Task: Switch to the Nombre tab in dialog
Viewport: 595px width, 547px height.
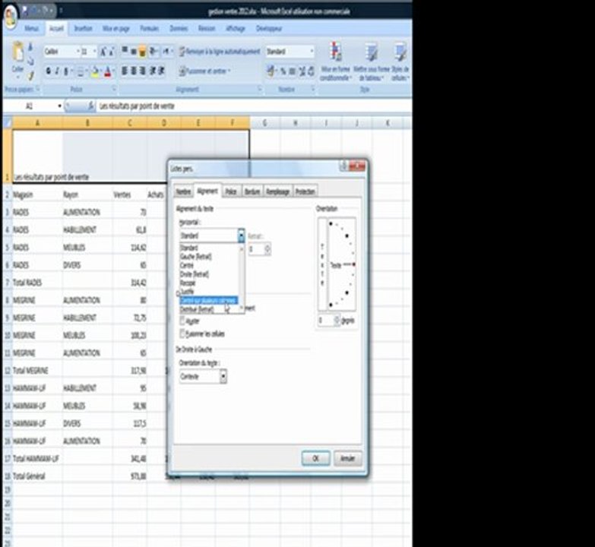Action: click(183, 191)
